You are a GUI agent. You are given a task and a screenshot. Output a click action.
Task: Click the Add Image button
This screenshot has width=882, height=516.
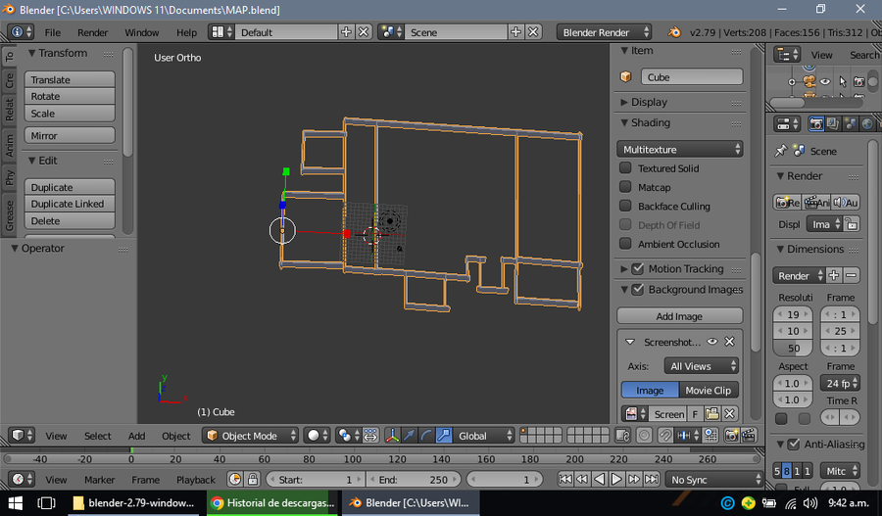tap(679, 316)
